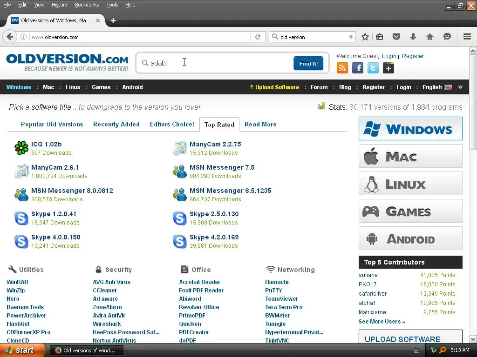Click the search go arrow in browser search box
Image resolution: width=477 pixels, height=357 pixels.
click(350, 37)
